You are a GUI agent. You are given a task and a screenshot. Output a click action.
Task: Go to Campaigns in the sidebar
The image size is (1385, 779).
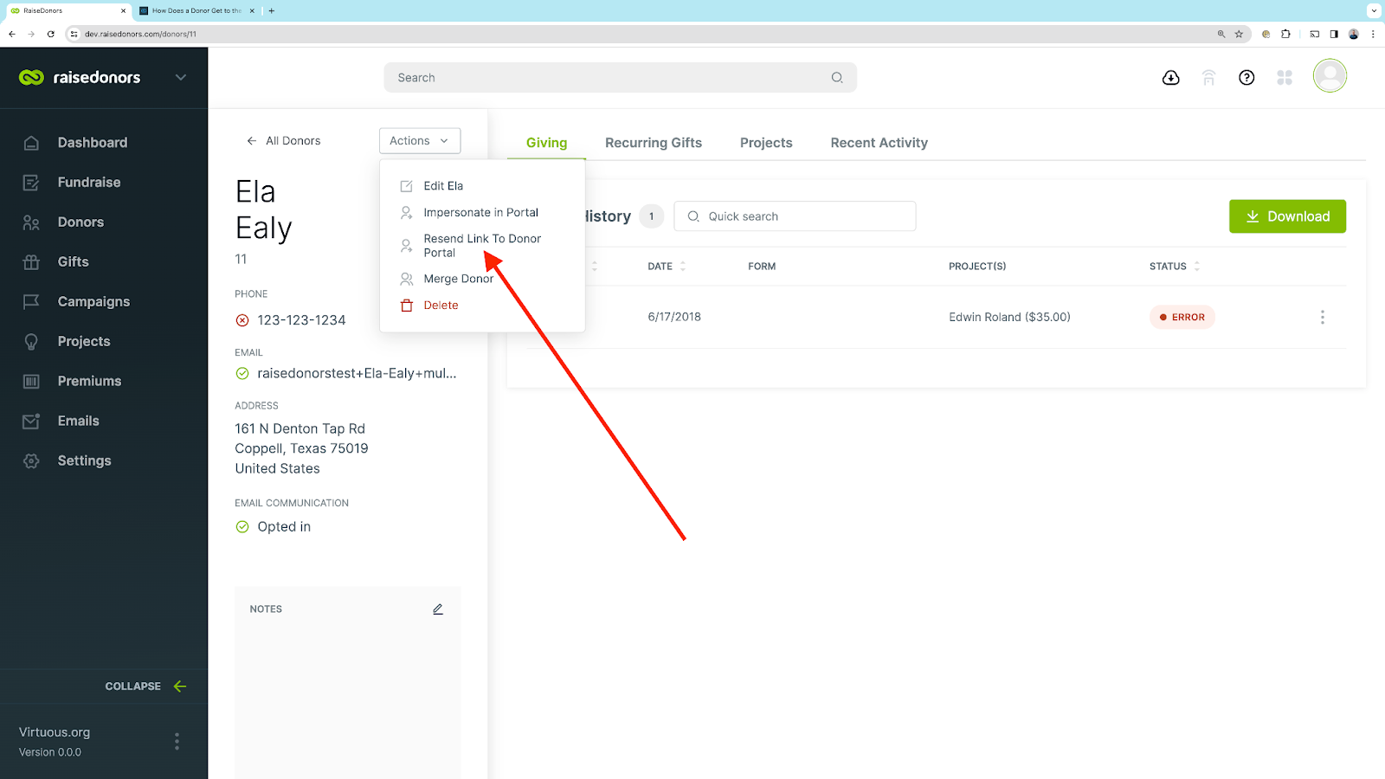tap(93, 302)
